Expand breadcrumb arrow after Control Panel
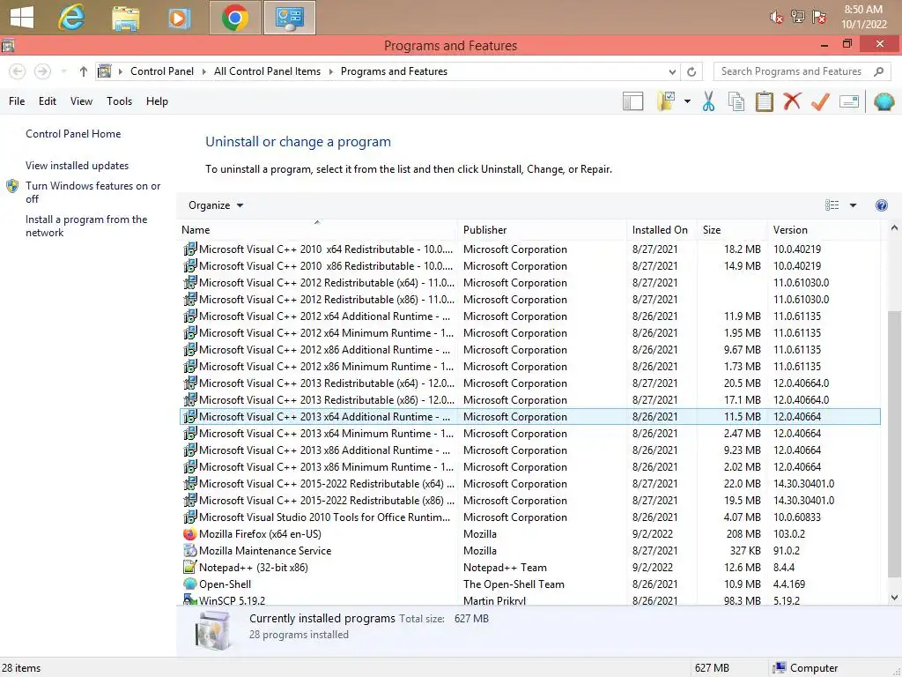Screen dimensions: 902x677 (204, 72)
